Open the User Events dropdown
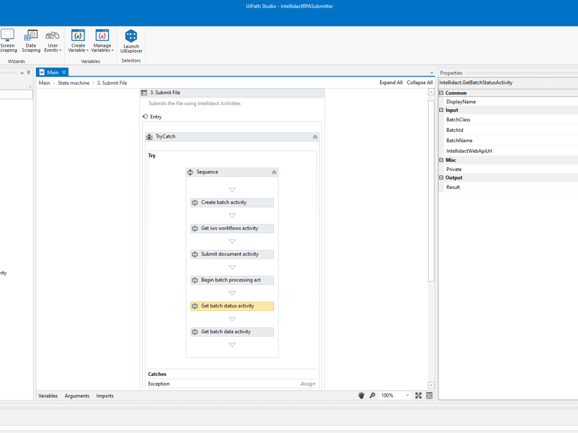Screen dimensions: 578x433 [x=53, y=41]
